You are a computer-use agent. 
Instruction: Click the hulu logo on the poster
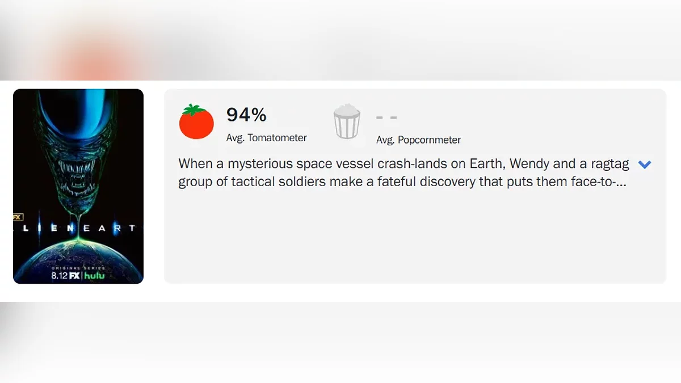pyautogui.click(x=95, y=276)
